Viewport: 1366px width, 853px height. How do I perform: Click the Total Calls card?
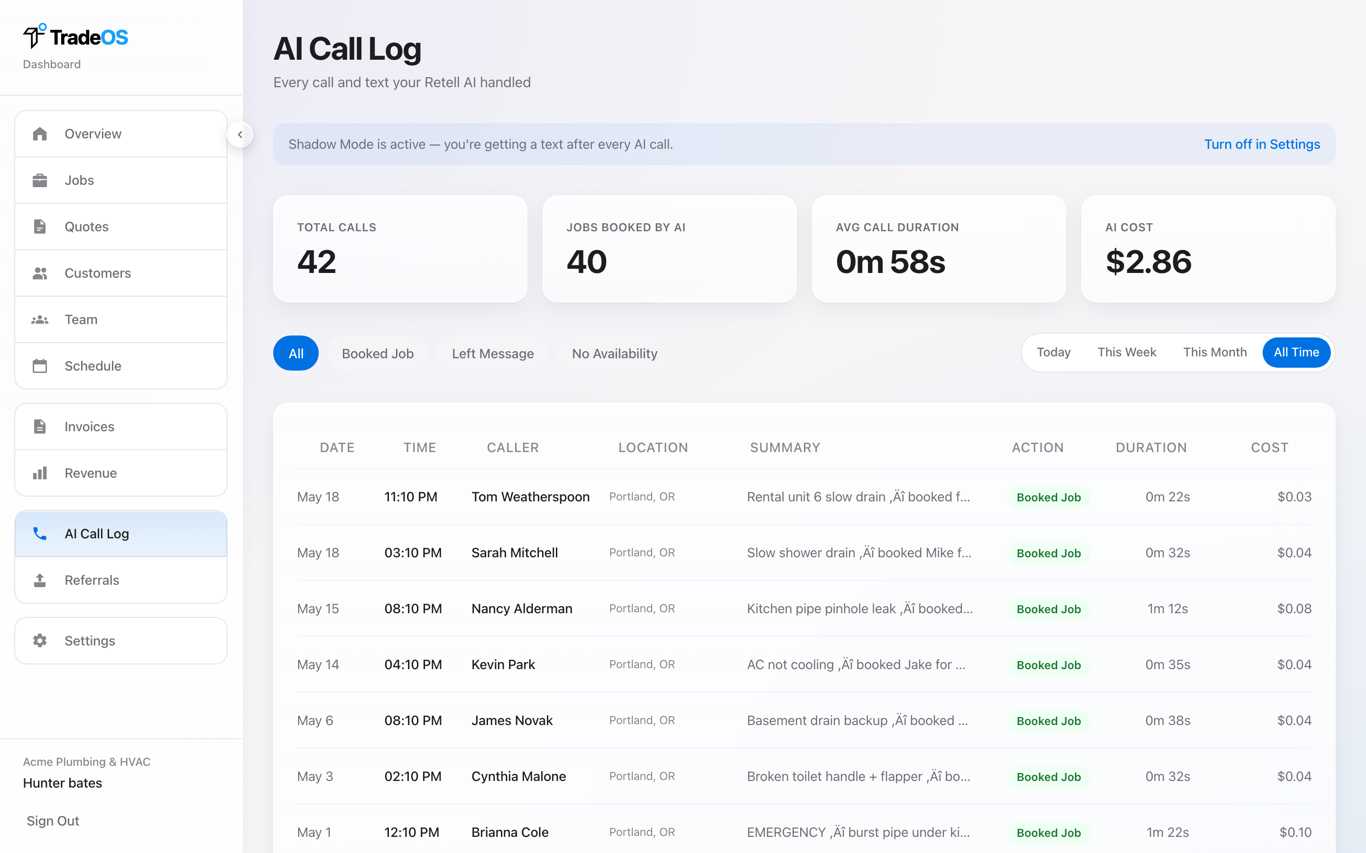400,249
